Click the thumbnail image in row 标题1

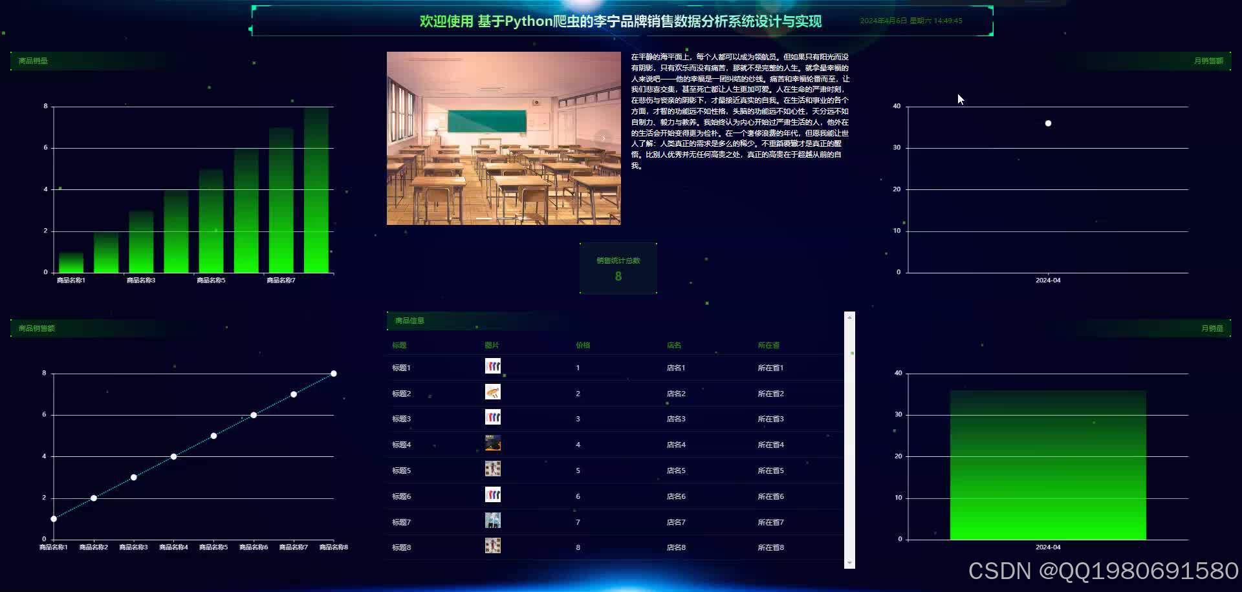pyautogui.click(x=493, y=366)
